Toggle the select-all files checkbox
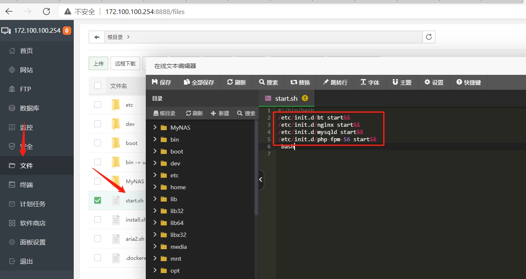Image resolution: width=526 pixels, height=279 pixels. click(98, 85)
